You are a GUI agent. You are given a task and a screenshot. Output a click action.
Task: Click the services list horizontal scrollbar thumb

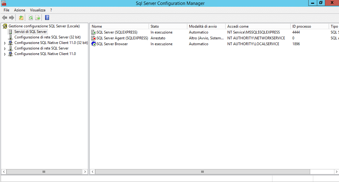[202, 172]
